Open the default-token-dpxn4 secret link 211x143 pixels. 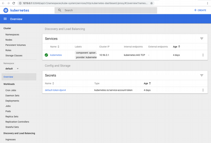pyautogui.click(x=55, y=90)
